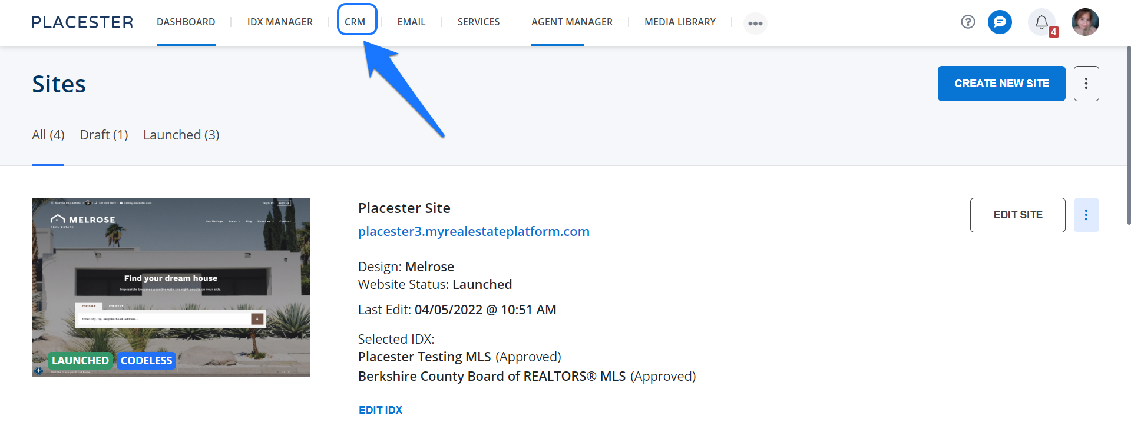Open placester3.myrealestateplatform.com link
This screenshot has width=1131, height=432.
click(474, 231)
